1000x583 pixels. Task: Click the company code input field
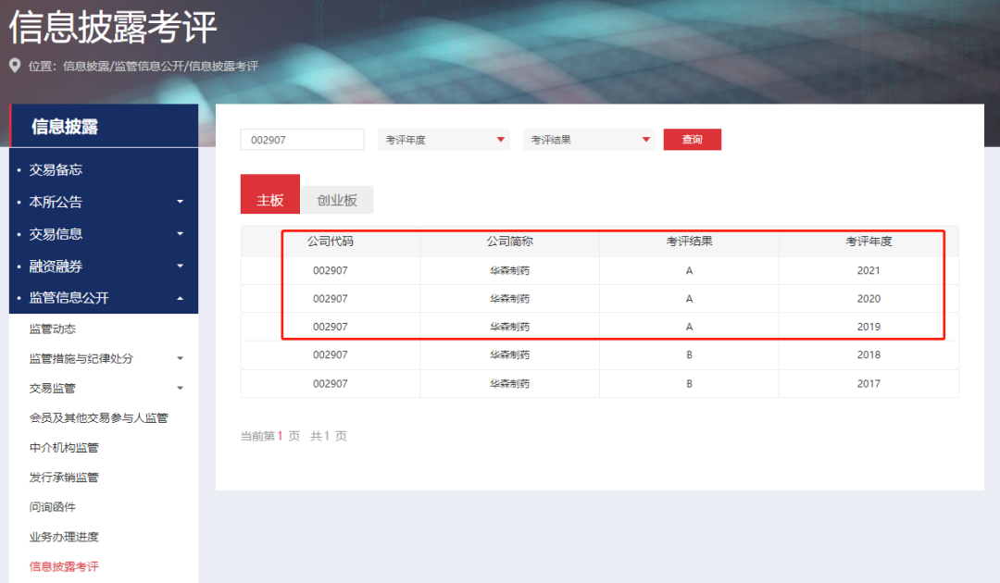pos(302,140)
